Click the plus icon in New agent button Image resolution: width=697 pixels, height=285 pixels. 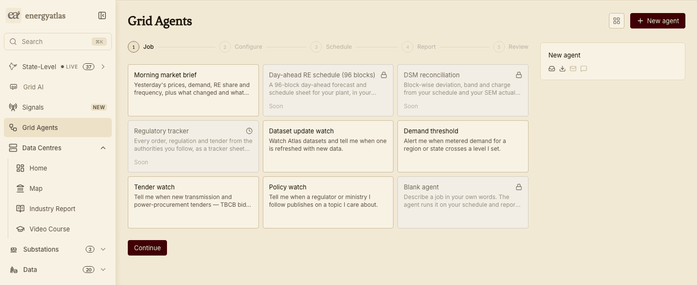640,21
